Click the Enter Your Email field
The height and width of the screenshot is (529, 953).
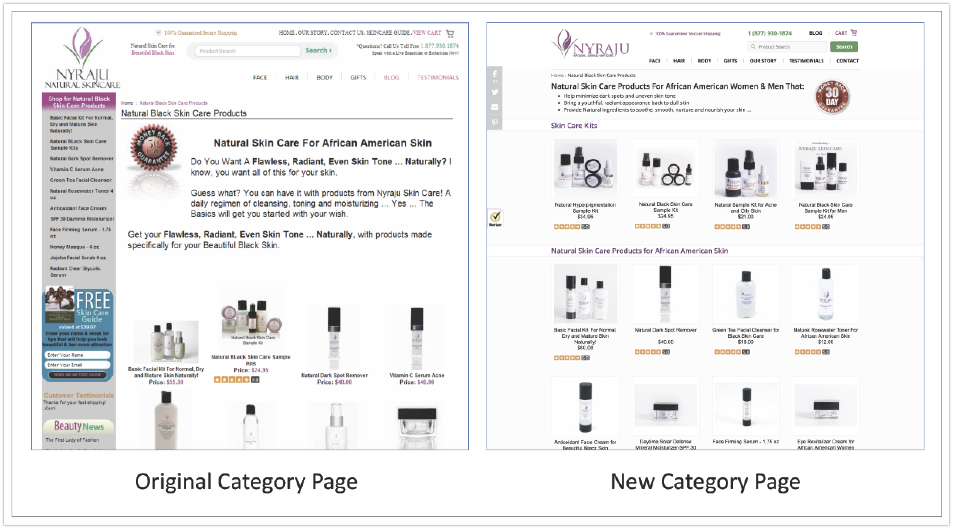78,365
